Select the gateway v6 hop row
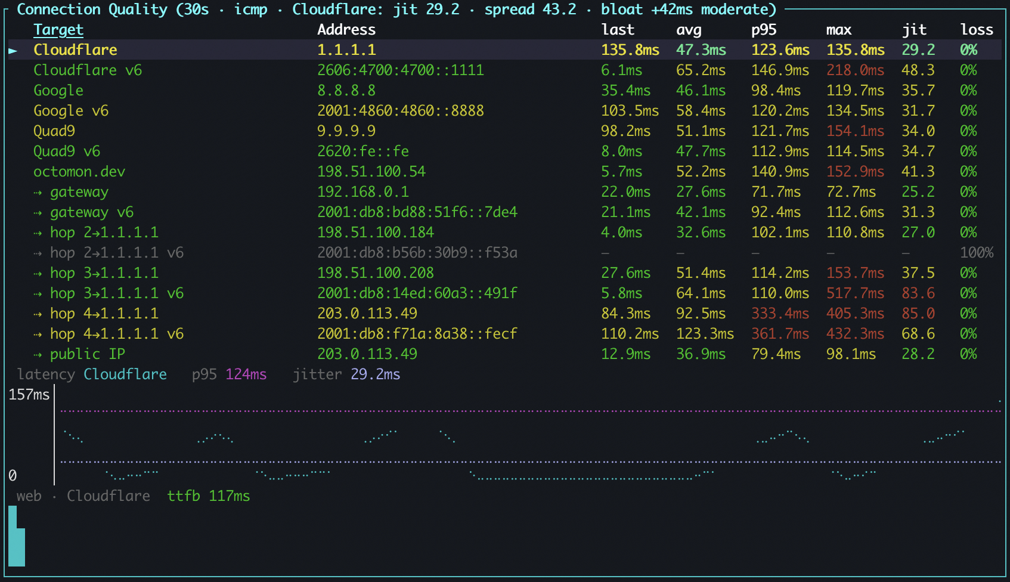Screen dimensions: 1010x582 [504, 212]
